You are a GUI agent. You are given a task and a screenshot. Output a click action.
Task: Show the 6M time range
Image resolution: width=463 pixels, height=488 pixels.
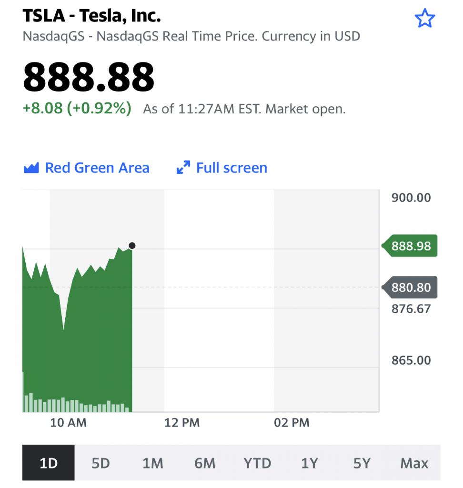[x=205, y=463]
